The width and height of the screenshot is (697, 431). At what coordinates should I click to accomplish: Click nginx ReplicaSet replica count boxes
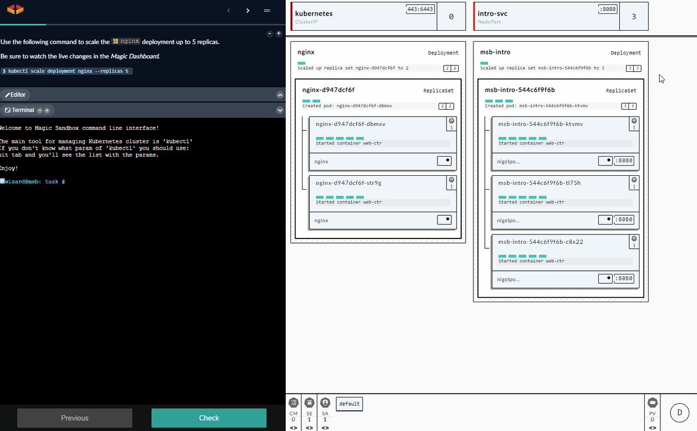[x=446, y=106]
